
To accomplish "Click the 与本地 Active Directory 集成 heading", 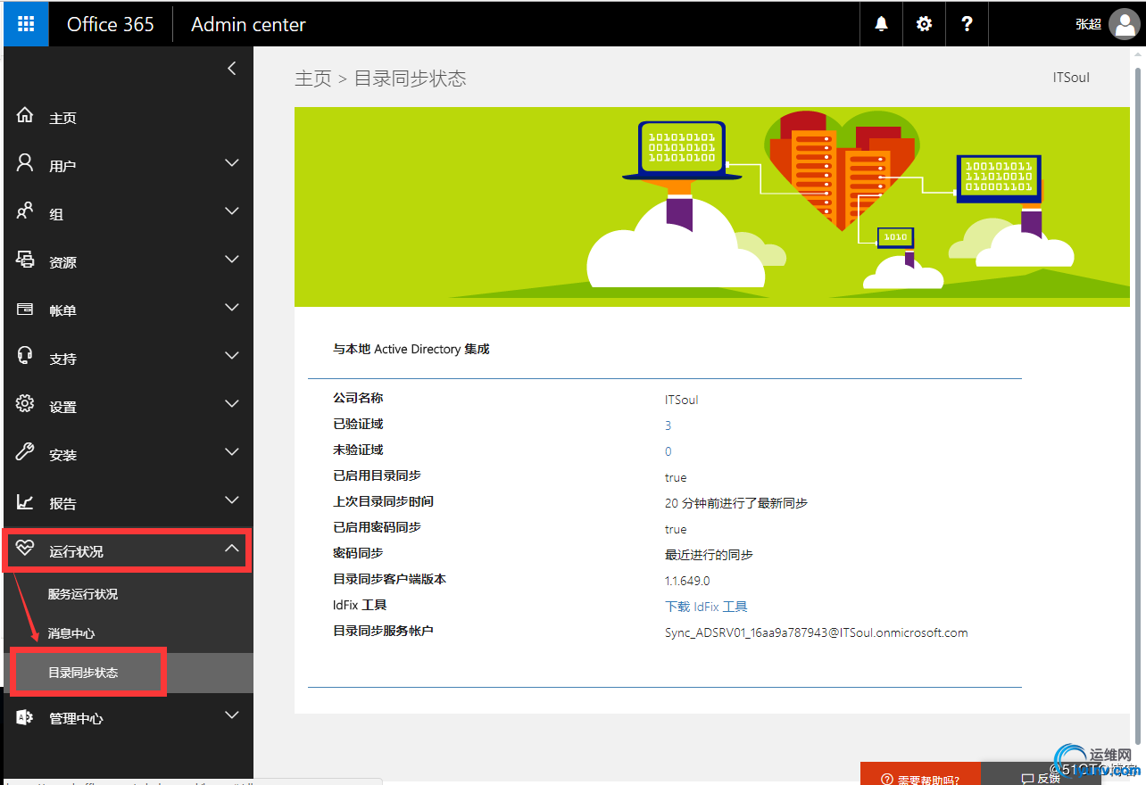I will pyautogui.click(x=411, y=349).
